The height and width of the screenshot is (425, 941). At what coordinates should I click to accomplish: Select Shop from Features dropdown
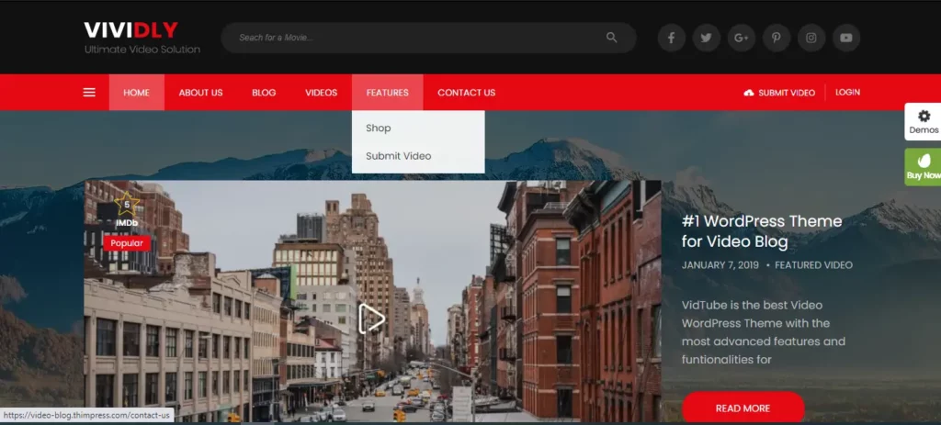tap(379, 129)
